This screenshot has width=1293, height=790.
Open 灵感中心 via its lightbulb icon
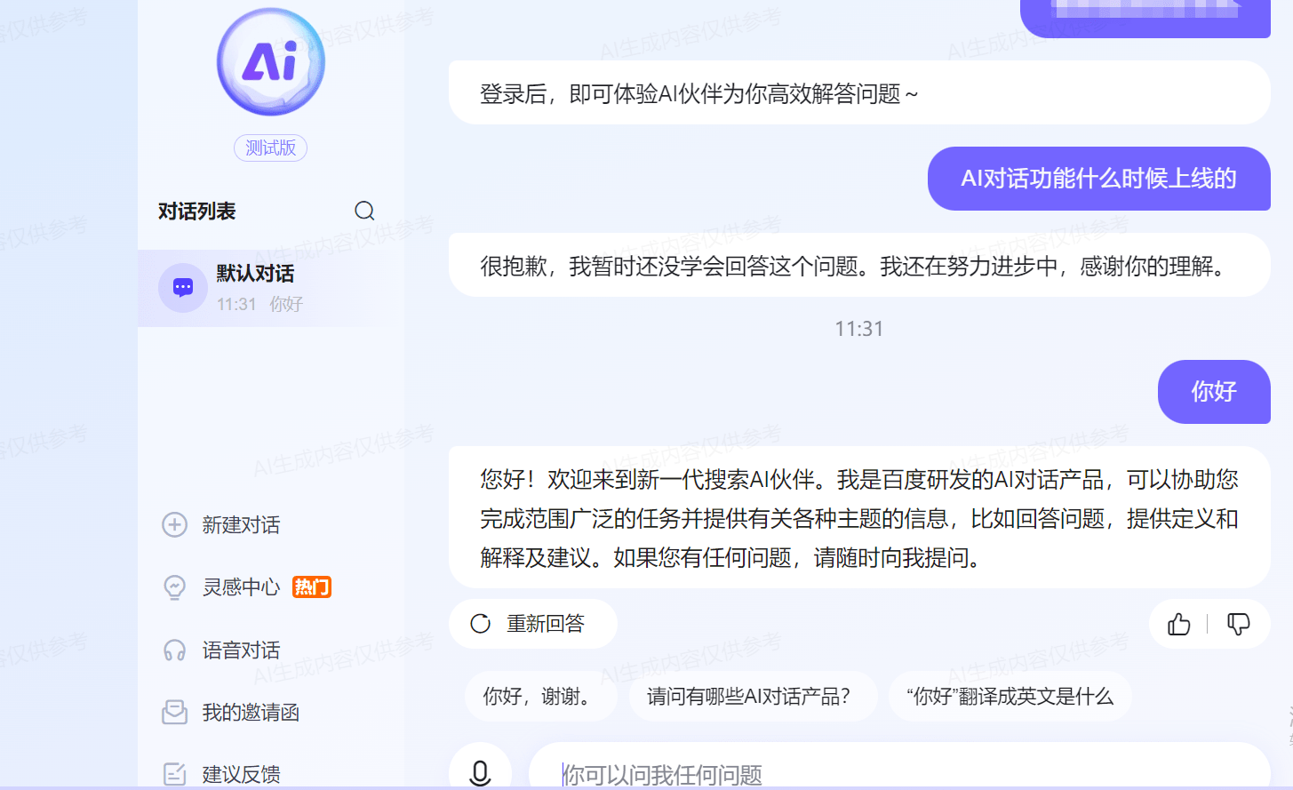tap(174, 587)
